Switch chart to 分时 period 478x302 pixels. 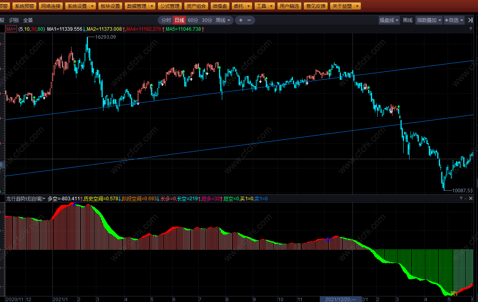[x=166, y=20]
